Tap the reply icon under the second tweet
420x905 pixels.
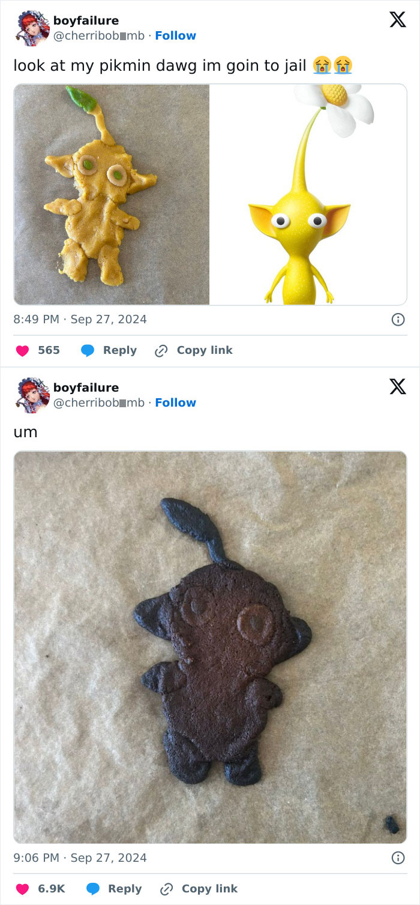pyautogui.click(x=93, y=888)
